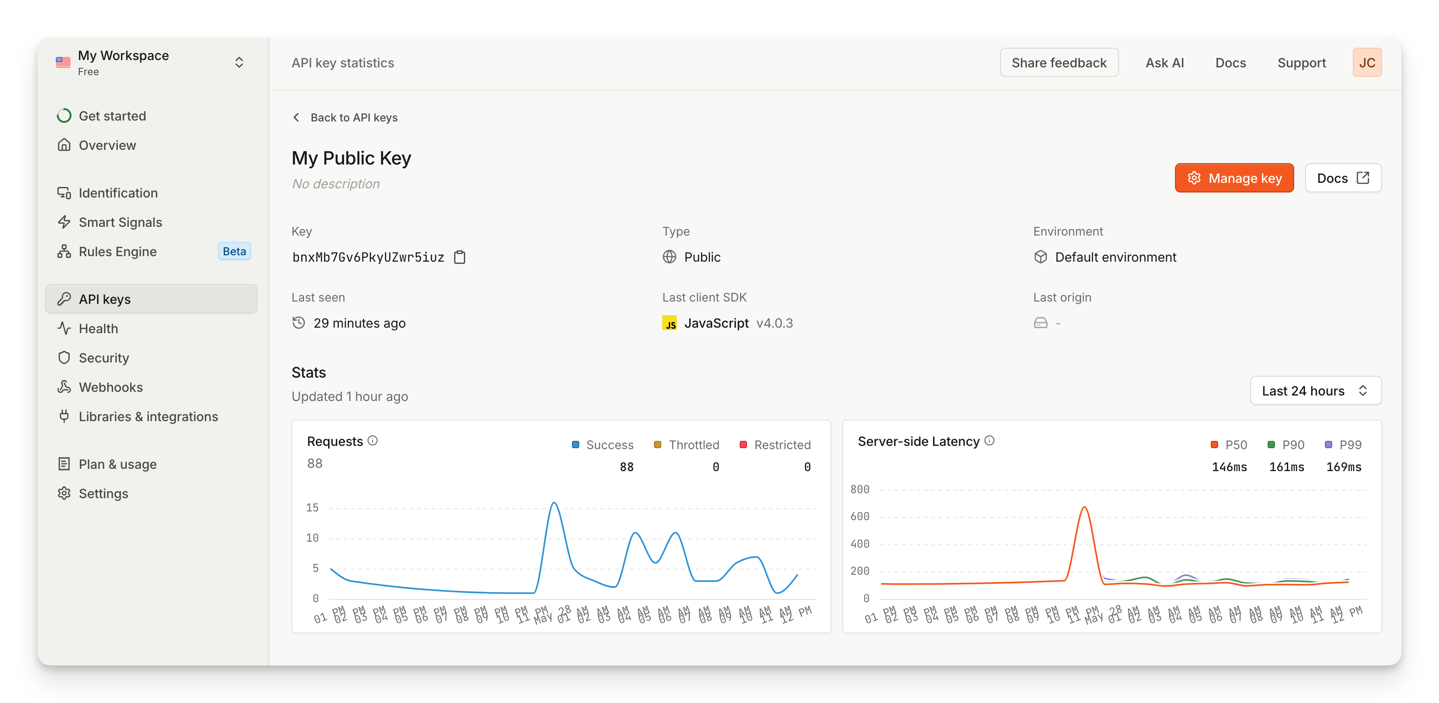The height and width of the screenshot is (703, 1439).
Task: Click the '169ms' latency value
Action: [1344, 467]
